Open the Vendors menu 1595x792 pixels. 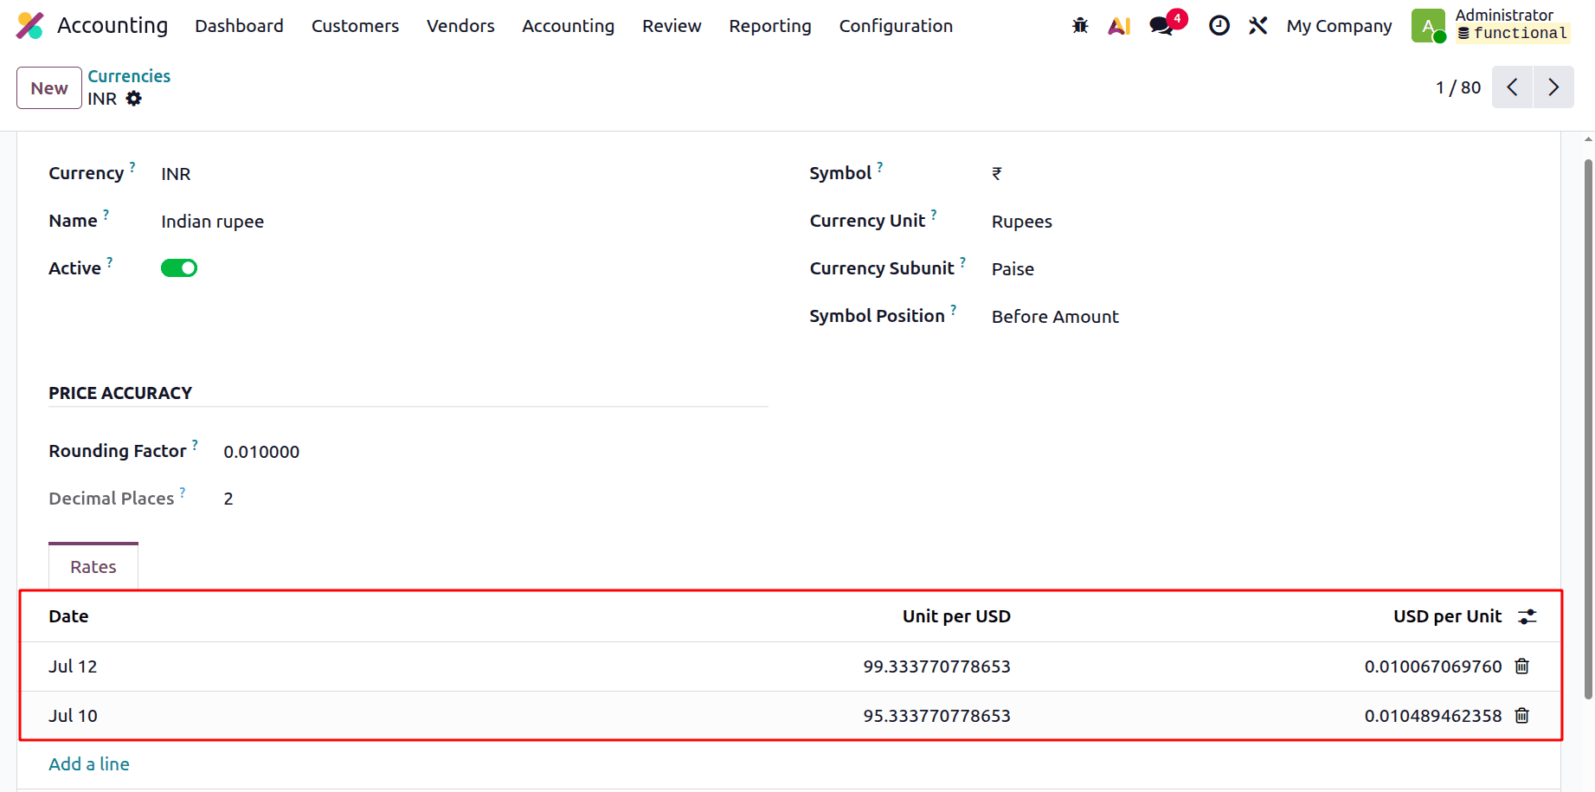[x=460, y=26]
